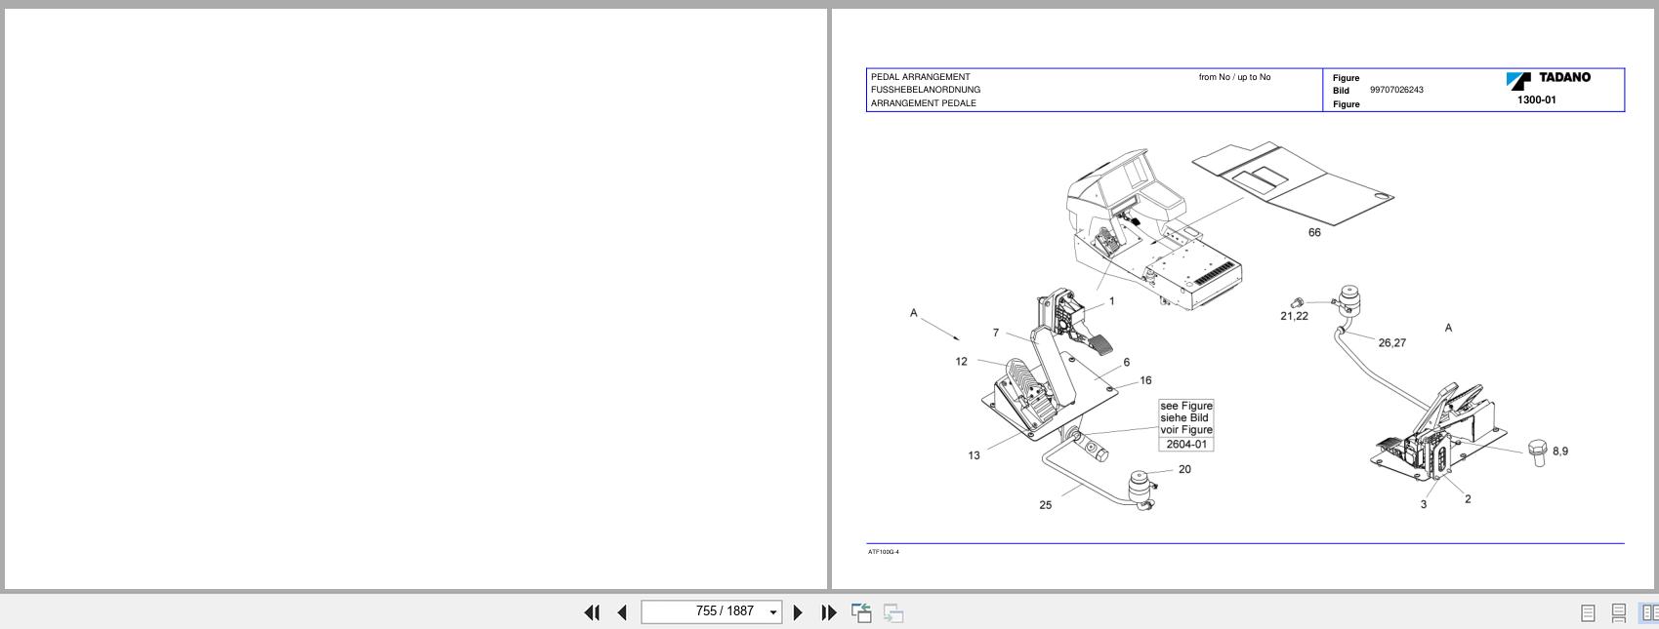Click part label 16
This screenshot has height=629, width=1659.
click(x=1145, y=380)
